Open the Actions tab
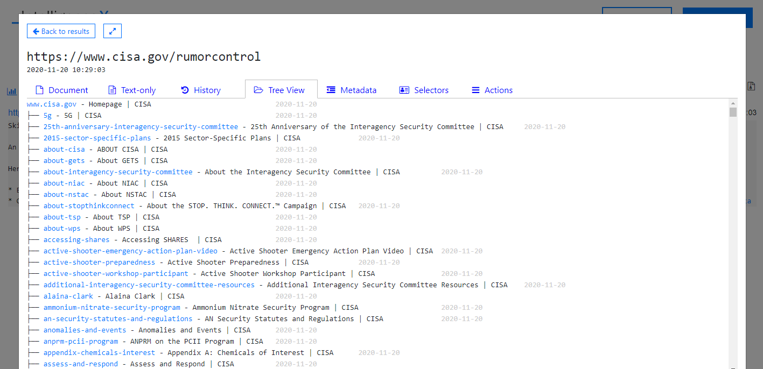763x369 pixels. click(x=492, y=90)
